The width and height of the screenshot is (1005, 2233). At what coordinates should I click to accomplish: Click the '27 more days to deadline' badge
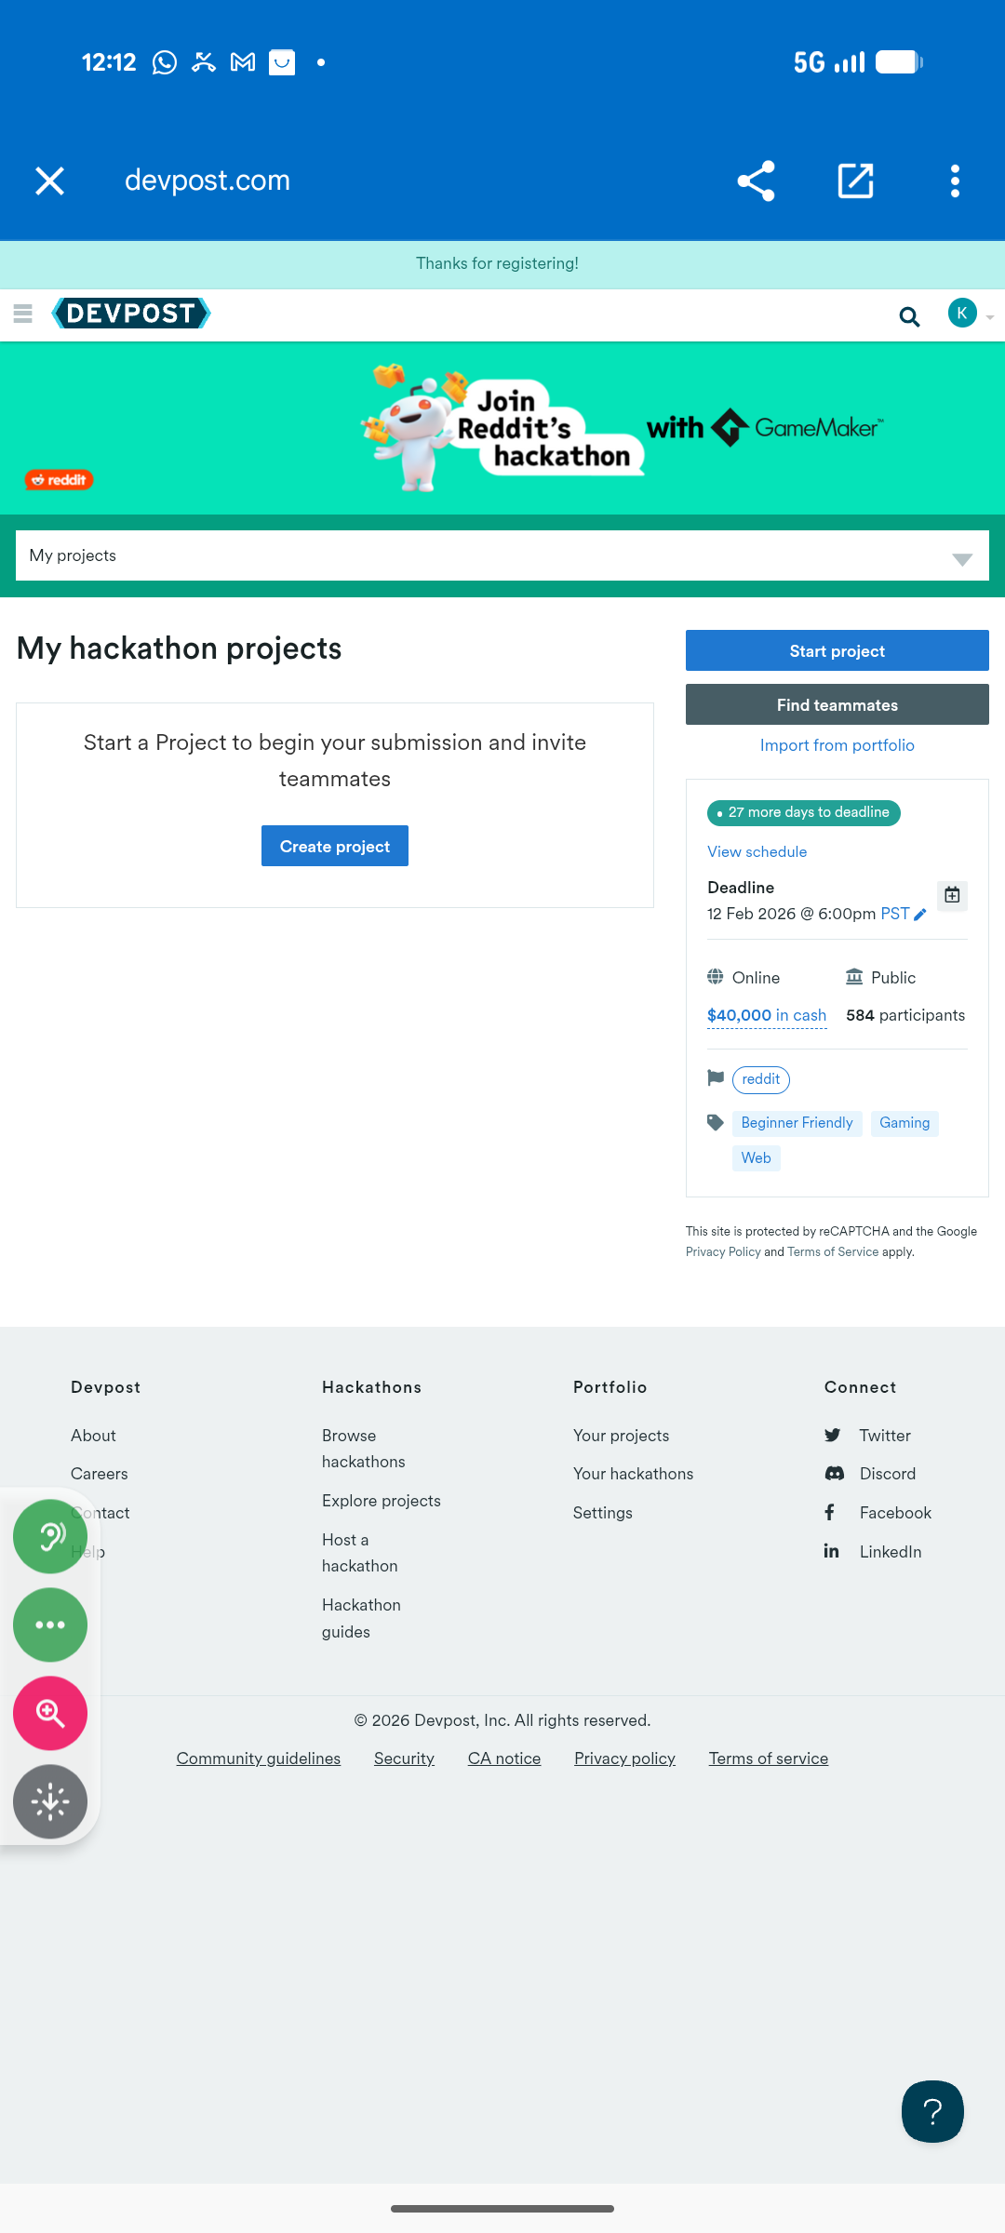pyautogui.click(x=804, y=812)
